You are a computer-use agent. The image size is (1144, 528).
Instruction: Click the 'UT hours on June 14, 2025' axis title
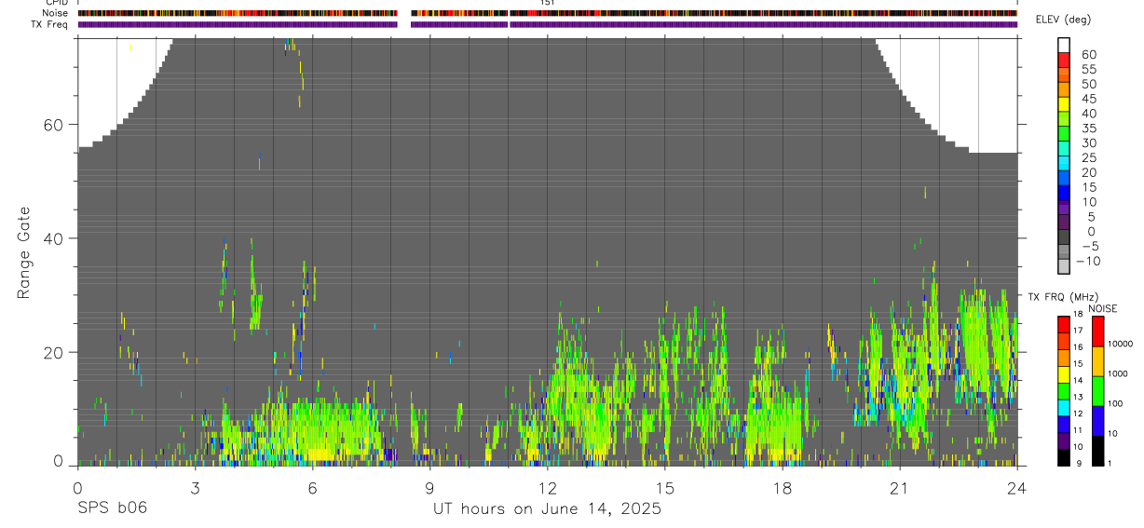(x=547, y=509)
